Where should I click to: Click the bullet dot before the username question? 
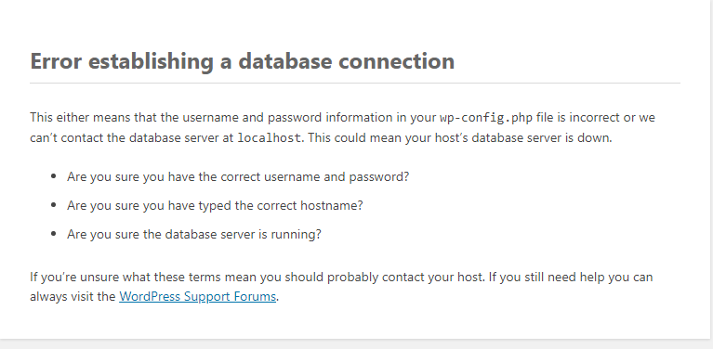point(54,176)
